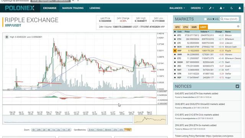
Task: Focus the markets Filter field
Action: (229, 19)
